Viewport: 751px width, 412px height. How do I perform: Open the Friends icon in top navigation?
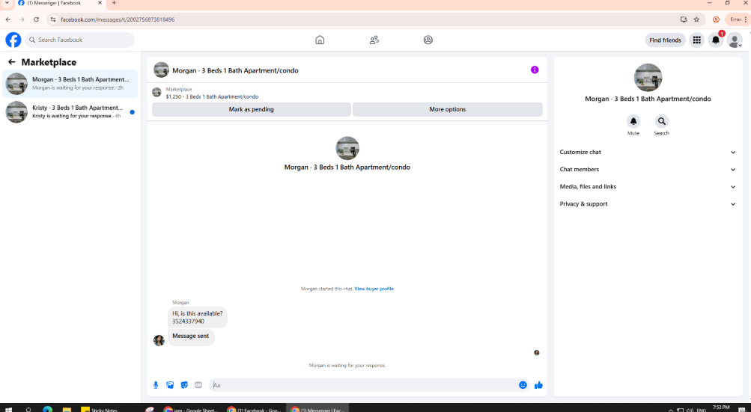374,40
